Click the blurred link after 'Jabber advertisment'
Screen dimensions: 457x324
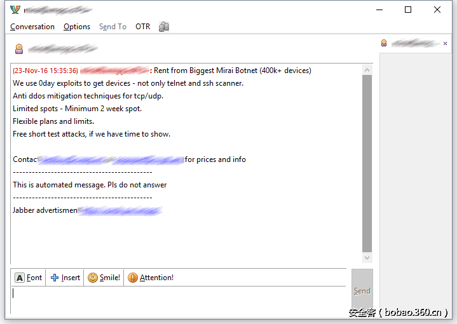pyautogui.click(x=119, y=211)
